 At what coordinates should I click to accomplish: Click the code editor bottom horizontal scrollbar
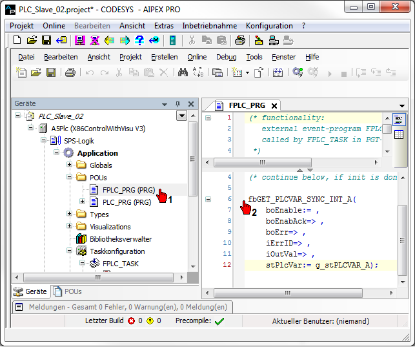(x=288, y=293)
